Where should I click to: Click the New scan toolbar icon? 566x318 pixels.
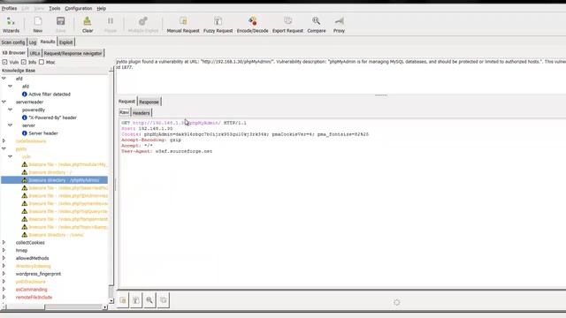38,25
